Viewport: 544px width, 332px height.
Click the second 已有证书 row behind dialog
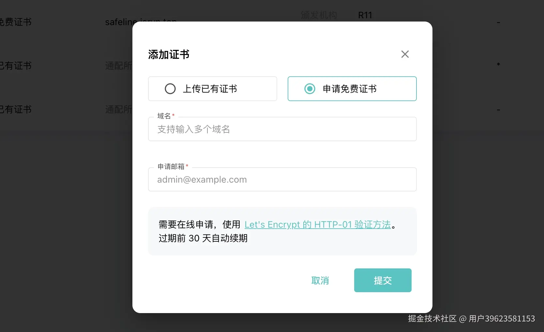16,110
